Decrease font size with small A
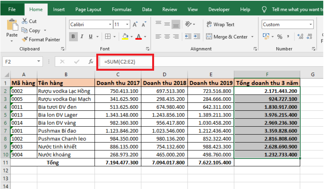 (144, 25)
